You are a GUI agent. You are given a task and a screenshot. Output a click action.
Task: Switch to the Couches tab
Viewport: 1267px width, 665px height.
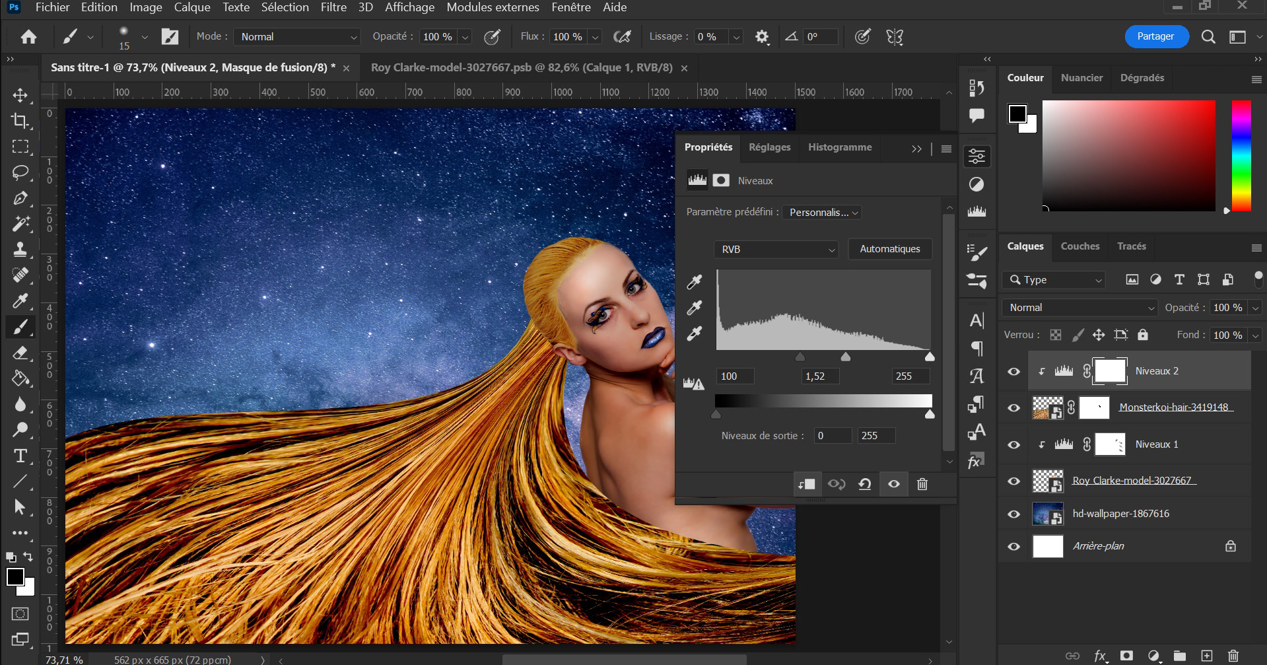click(x=1080, y=246)
